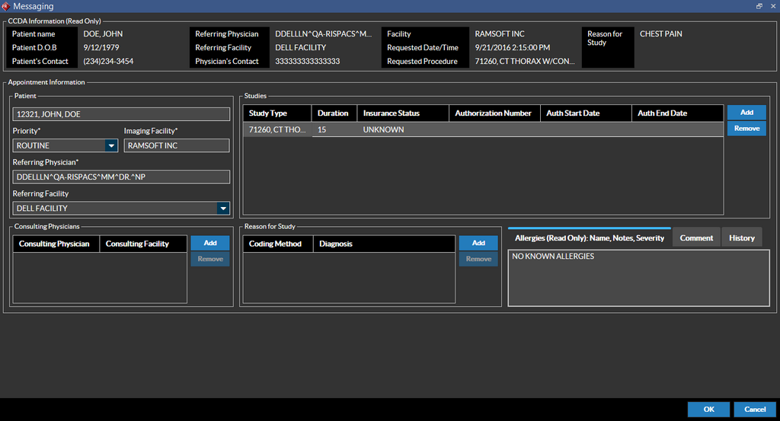780x421 pixels.
Task: Add a reason for study diagnosis
Action: pos(478,243)
